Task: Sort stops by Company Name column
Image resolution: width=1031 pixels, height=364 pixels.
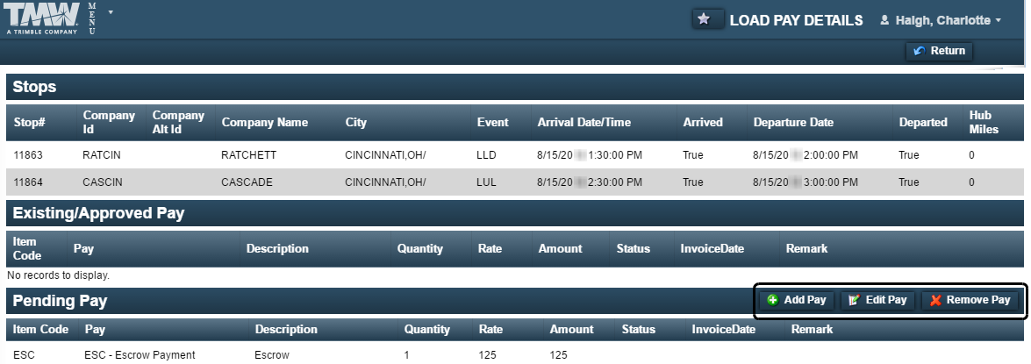Action: tap(264, 122)
